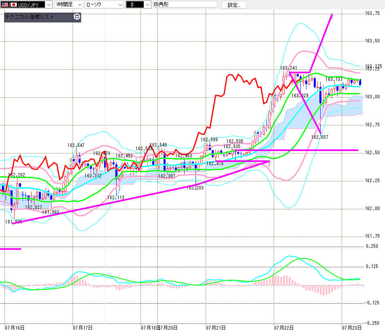Image resolution: width=385 pixels, height=330 pixels.
Task: Select the 163.241 high price label
Action: click(289, 68)
